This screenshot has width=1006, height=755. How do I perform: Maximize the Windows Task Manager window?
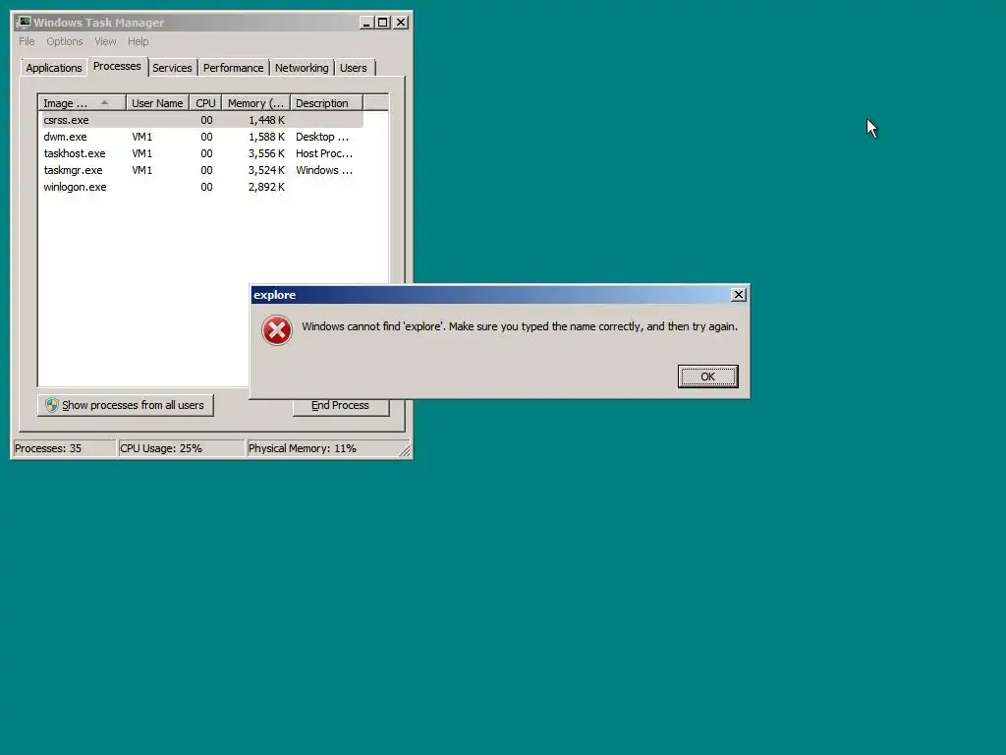(383, 23)
